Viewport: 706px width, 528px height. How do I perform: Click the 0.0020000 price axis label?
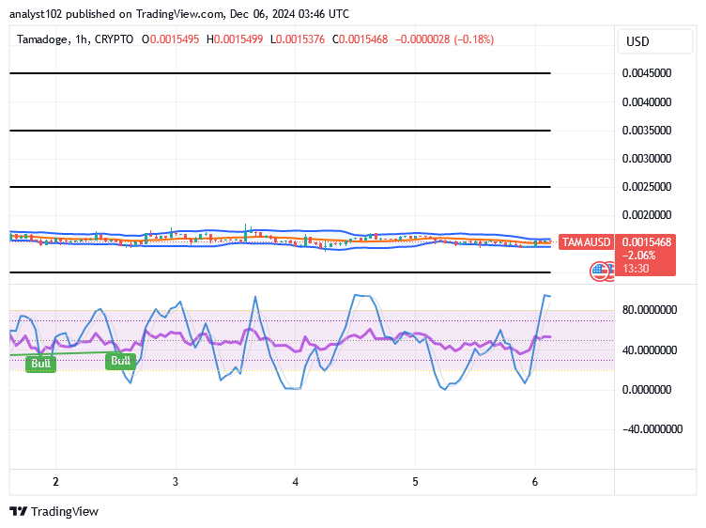[647, 215]
